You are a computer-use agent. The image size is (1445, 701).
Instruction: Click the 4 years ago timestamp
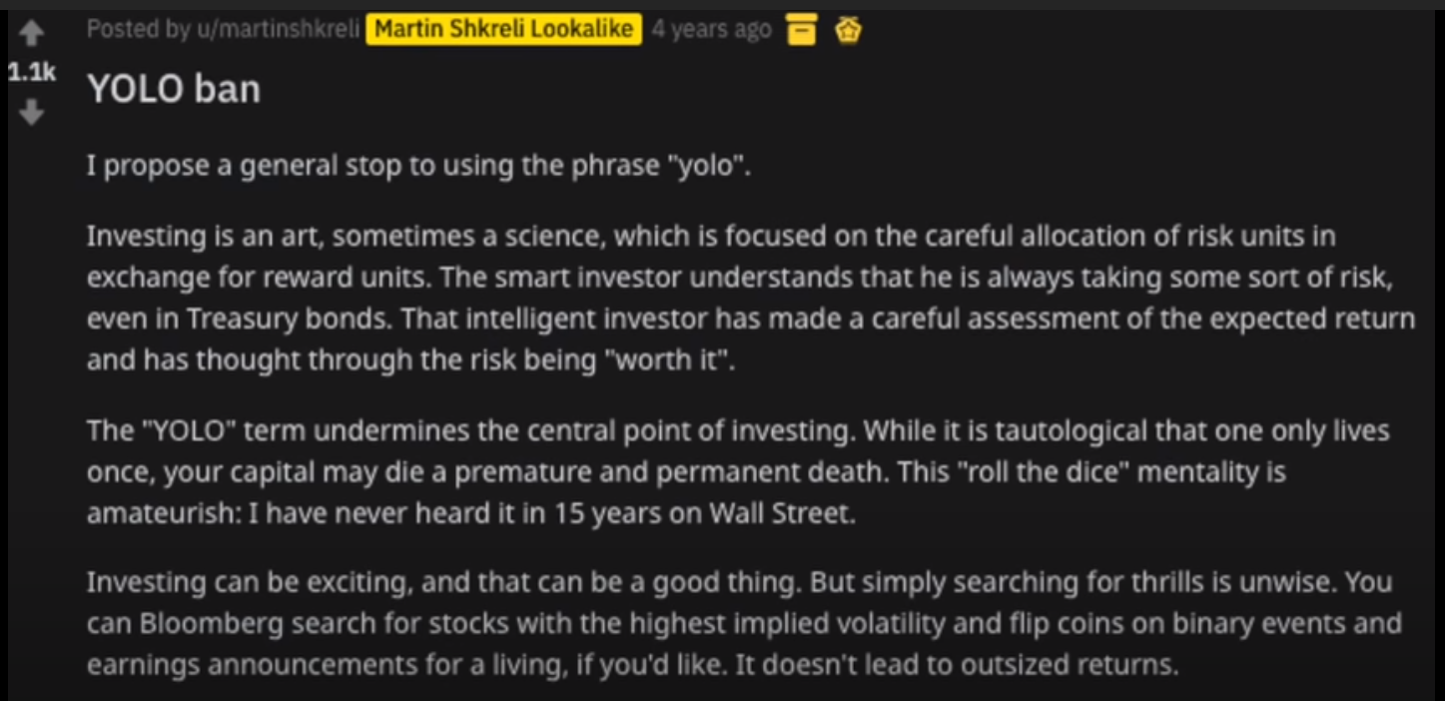tap(712, 30)
